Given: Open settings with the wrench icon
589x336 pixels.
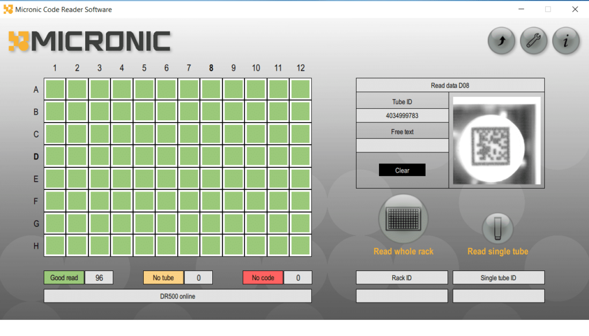Looking at the screenshot, I should click(x=533, y=41).
